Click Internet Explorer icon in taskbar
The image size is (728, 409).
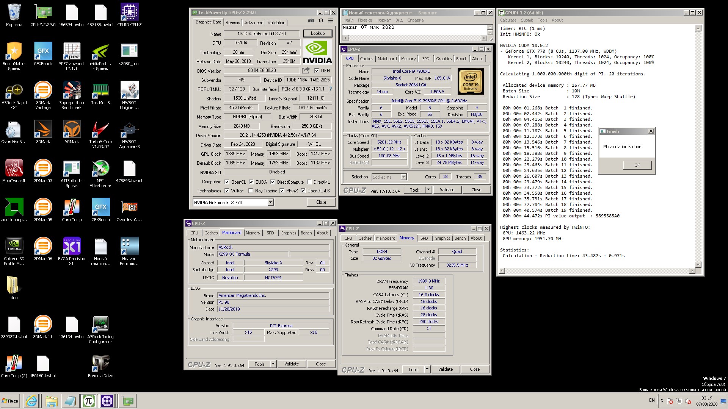[x=31, y=401]
